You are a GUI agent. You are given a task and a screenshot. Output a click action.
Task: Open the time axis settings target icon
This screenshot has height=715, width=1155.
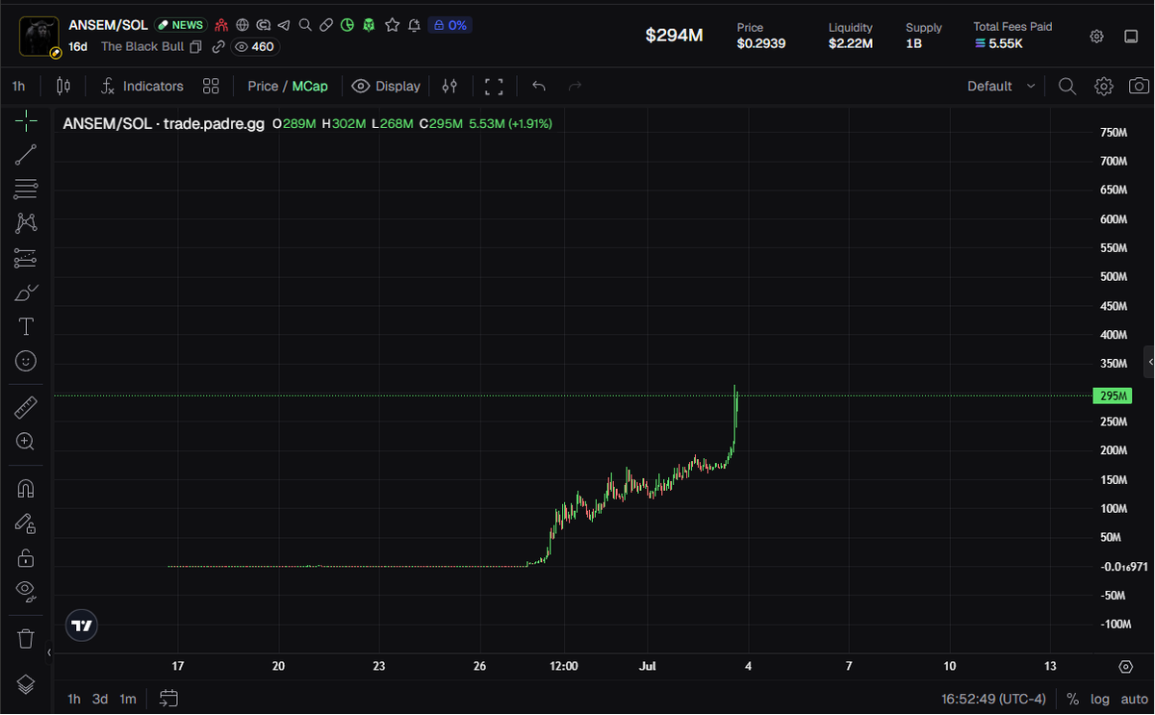[x=1126, y=666]
